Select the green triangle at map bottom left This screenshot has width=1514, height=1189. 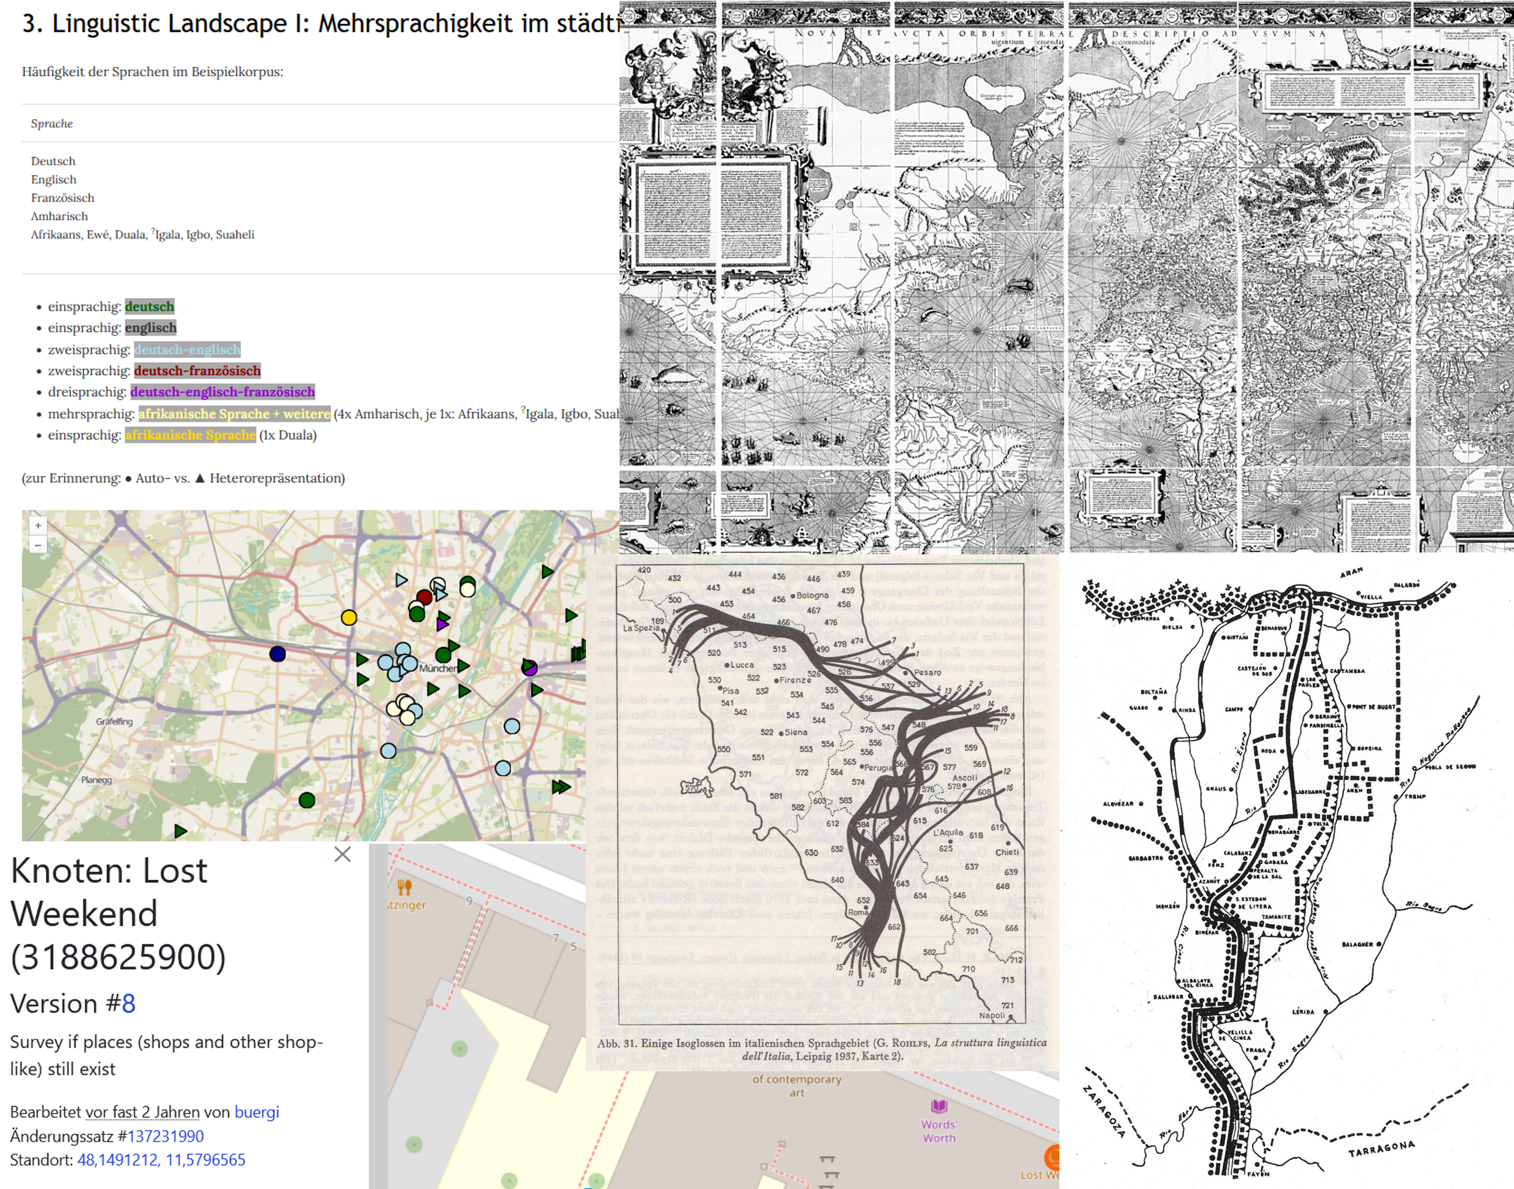point(180,830)
